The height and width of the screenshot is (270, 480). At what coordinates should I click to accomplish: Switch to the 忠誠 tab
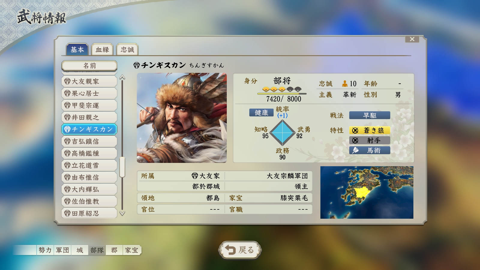tap(127, 49)
